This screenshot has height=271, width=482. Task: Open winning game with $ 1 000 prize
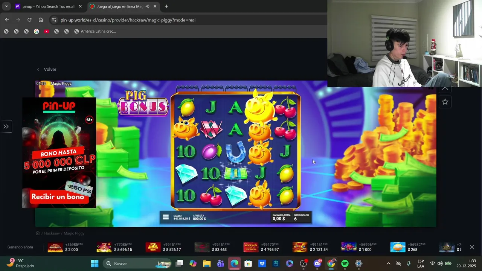358,247
